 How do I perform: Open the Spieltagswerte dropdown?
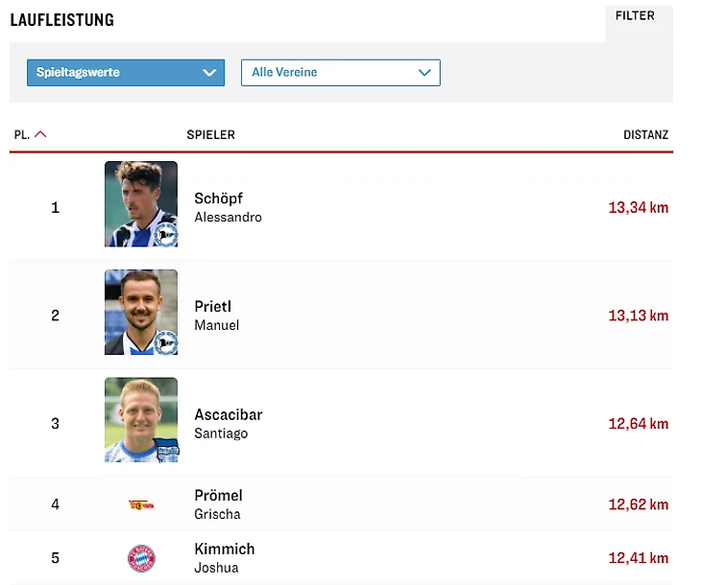(x=125, y=73)
